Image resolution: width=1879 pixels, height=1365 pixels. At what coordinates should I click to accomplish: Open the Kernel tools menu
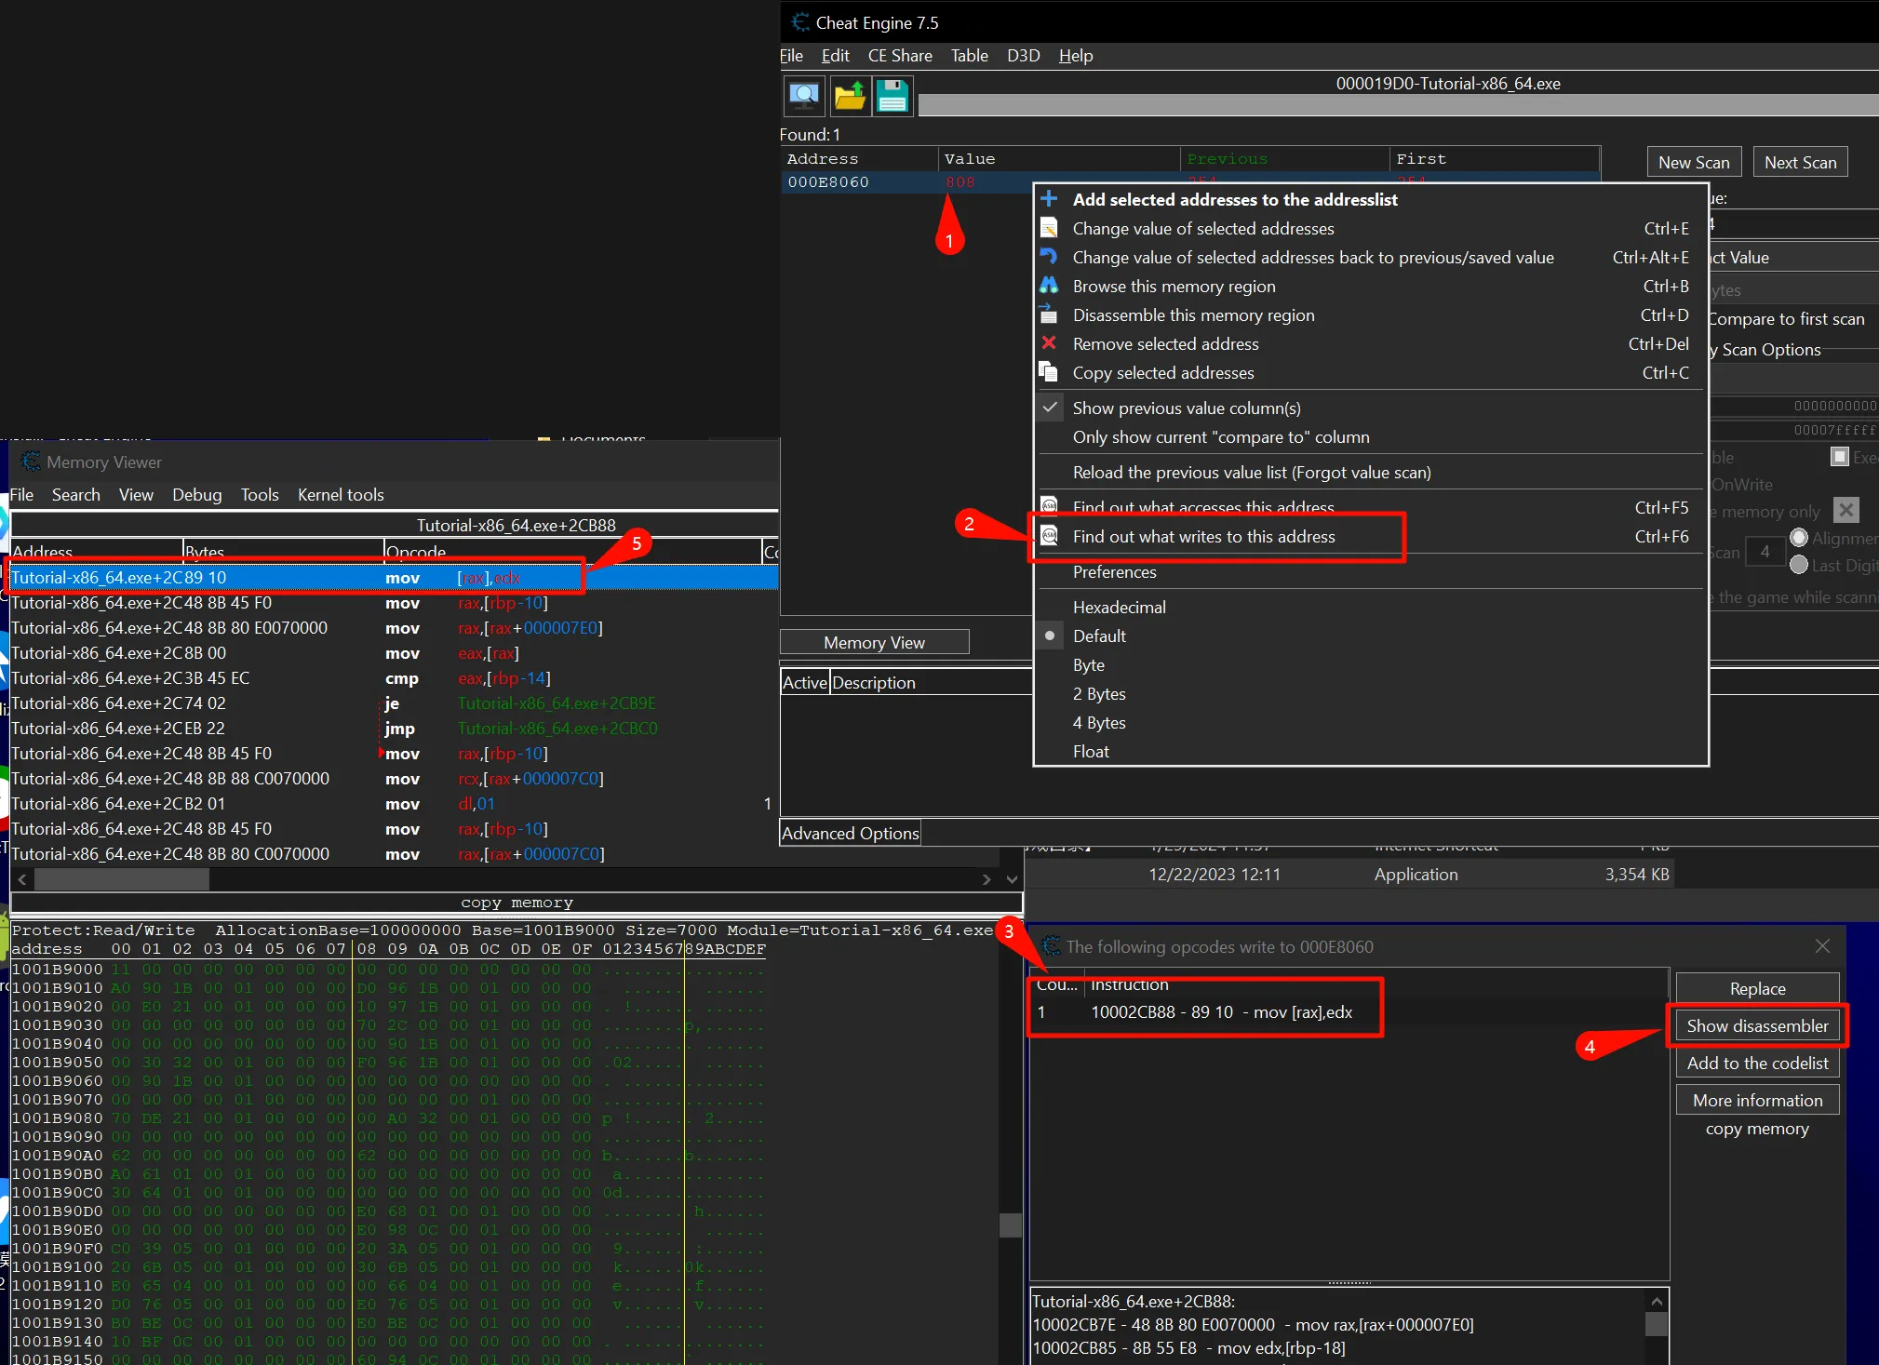(341, 494)
